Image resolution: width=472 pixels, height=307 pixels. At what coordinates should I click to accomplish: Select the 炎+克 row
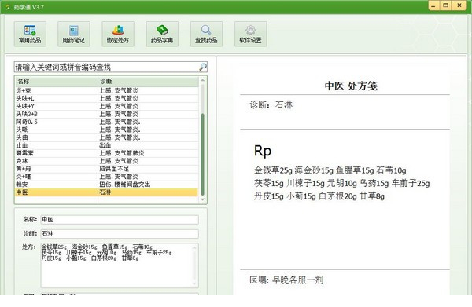tap(106, 90)
